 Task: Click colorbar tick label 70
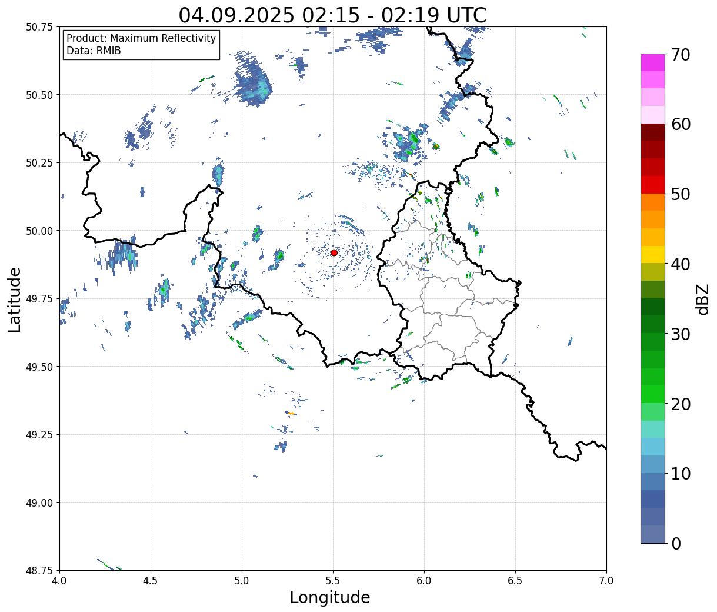(x=681, y=55)
